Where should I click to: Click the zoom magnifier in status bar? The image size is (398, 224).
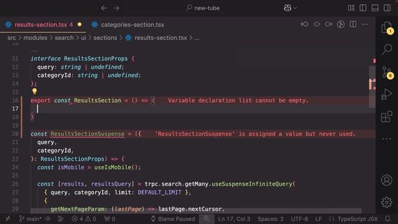coord(206,218)
